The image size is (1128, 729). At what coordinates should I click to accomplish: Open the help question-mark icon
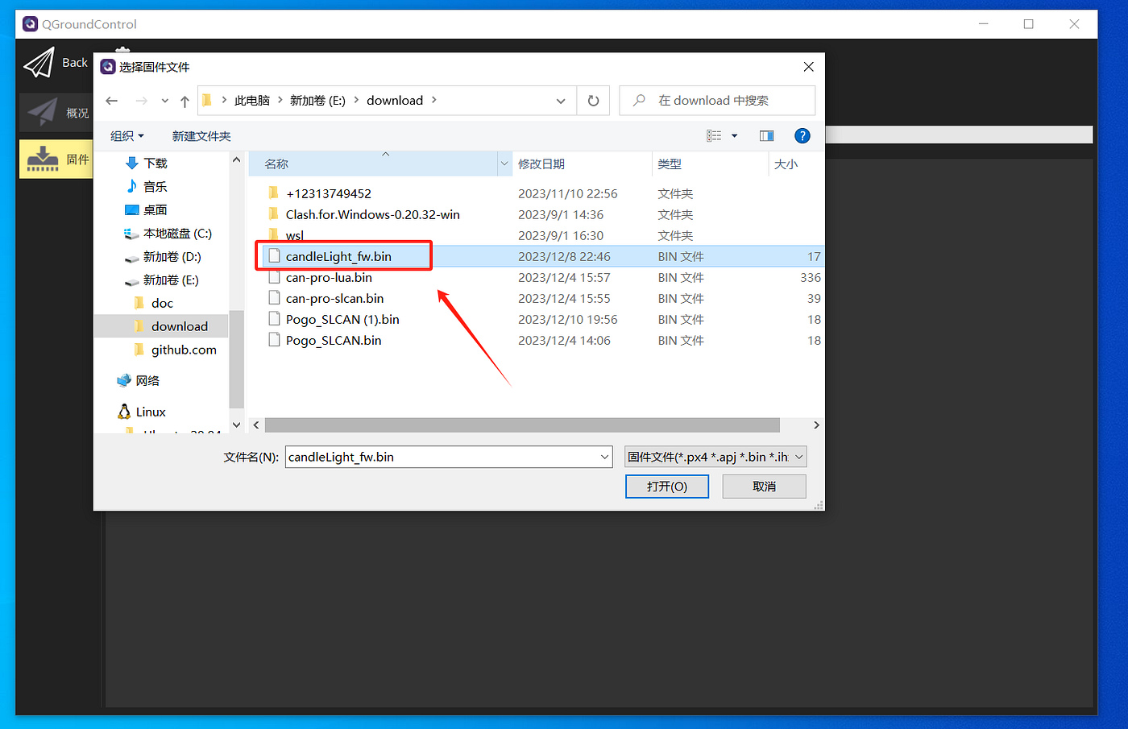(x=802, y=135)
